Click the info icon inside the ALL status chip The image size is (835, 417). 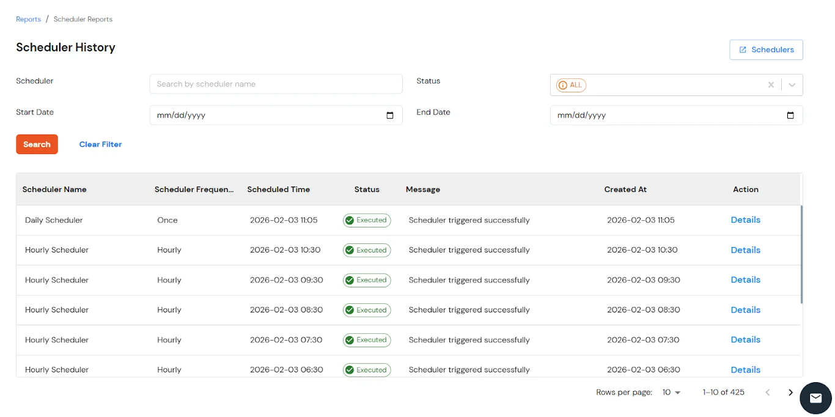pos(562,85)
